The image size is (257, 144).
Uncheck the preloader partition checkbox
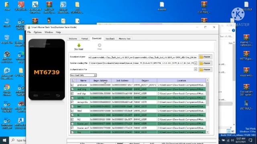coord(72,85)
